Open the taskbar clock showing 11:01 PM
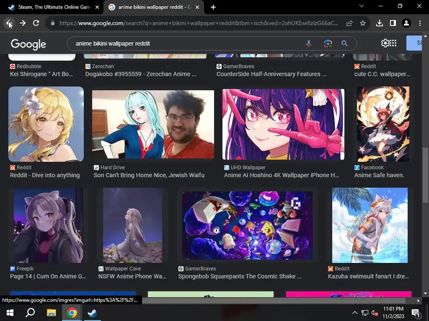The width and height of the screenshot is (429, 321). 393,313
